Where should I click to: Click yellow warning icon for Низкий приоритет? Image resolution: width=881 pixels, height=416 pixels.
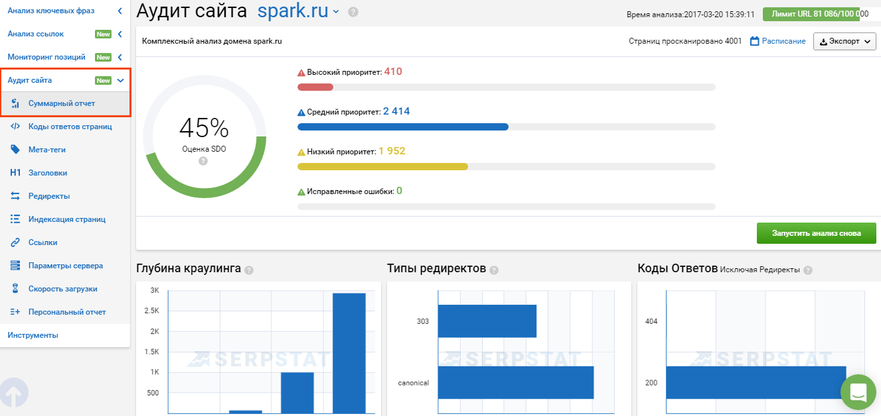click(301, 152)
